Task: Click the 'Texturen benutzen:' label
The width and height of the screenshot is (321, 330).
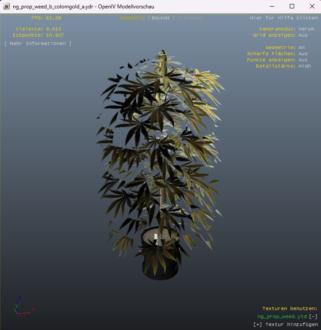Action: tap(290, 308)
